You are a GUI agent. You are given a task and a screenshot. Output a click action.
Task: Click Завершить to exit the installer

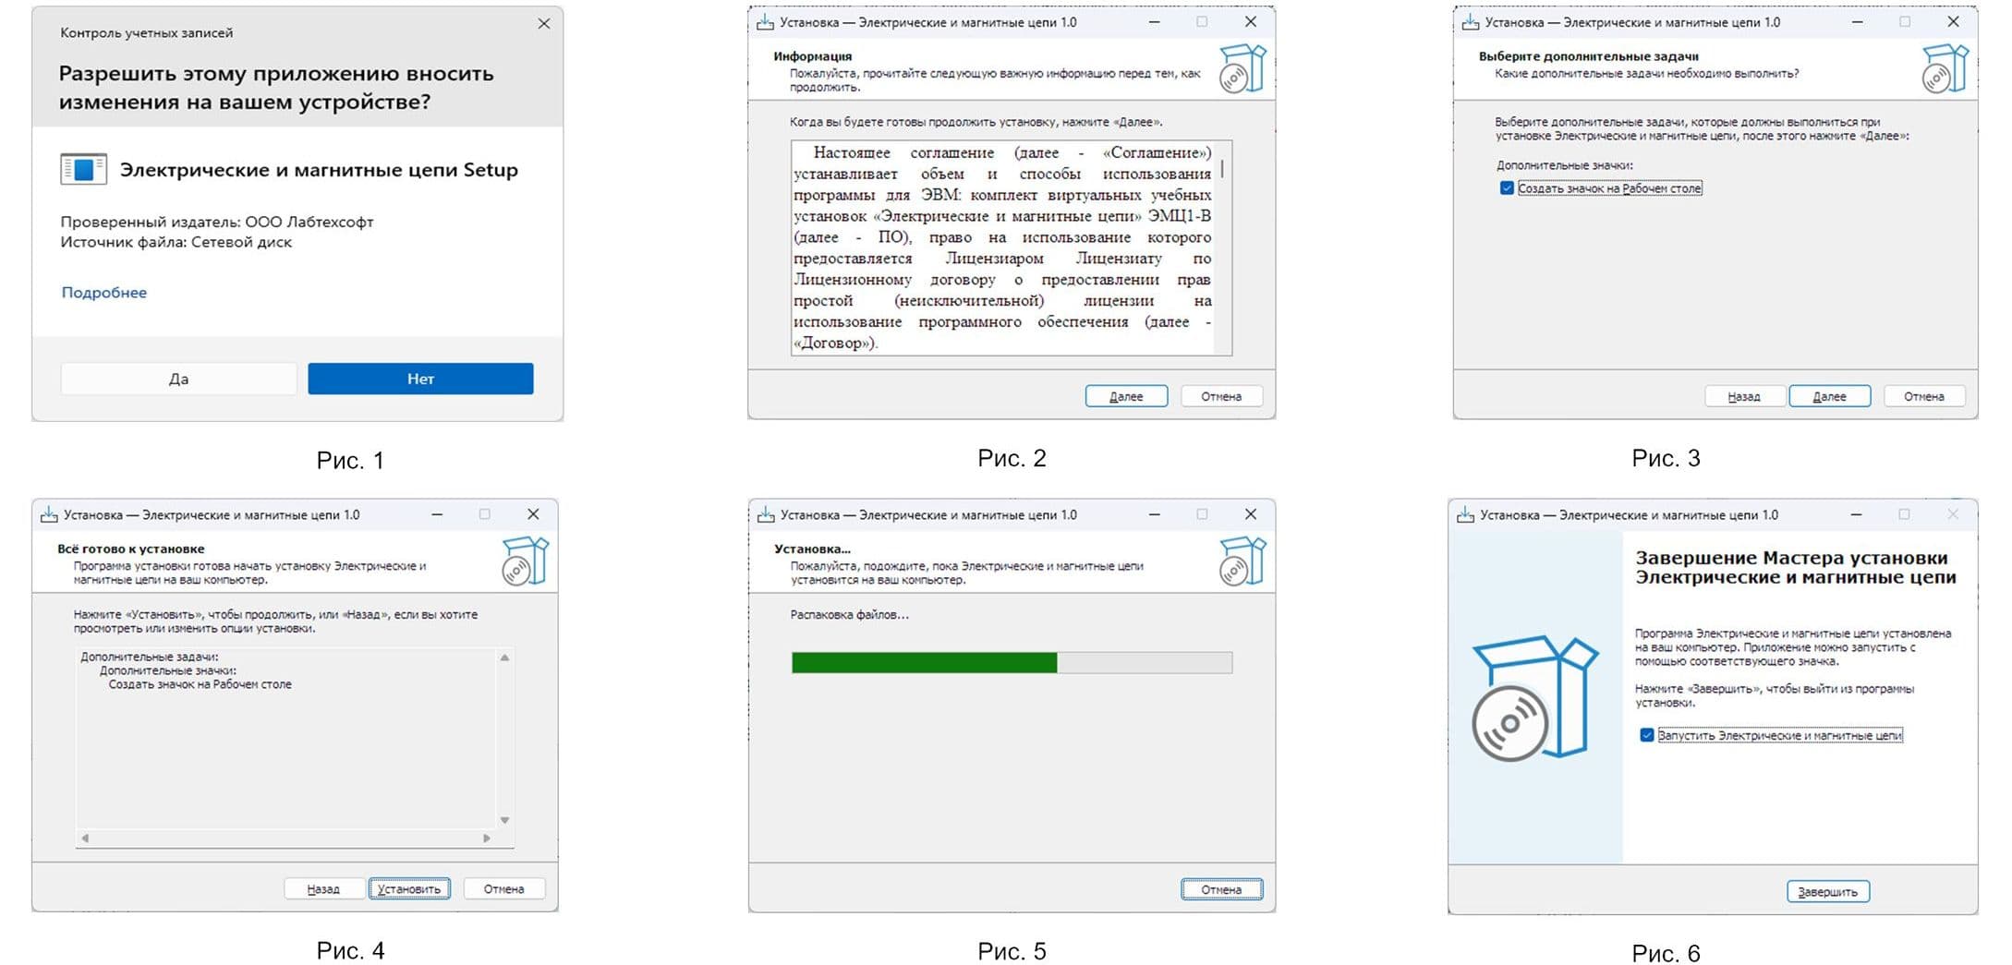(x=1828, y=892)
